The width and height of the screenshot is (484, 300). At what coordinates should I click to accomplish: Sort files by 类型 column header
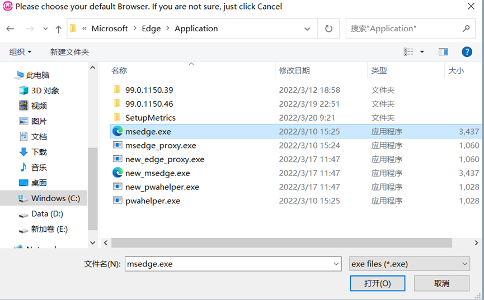click(379, 70)
